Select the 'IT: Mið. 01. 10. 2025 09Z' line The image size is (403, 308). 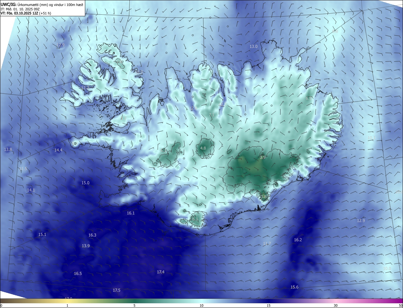pos(20,9)
